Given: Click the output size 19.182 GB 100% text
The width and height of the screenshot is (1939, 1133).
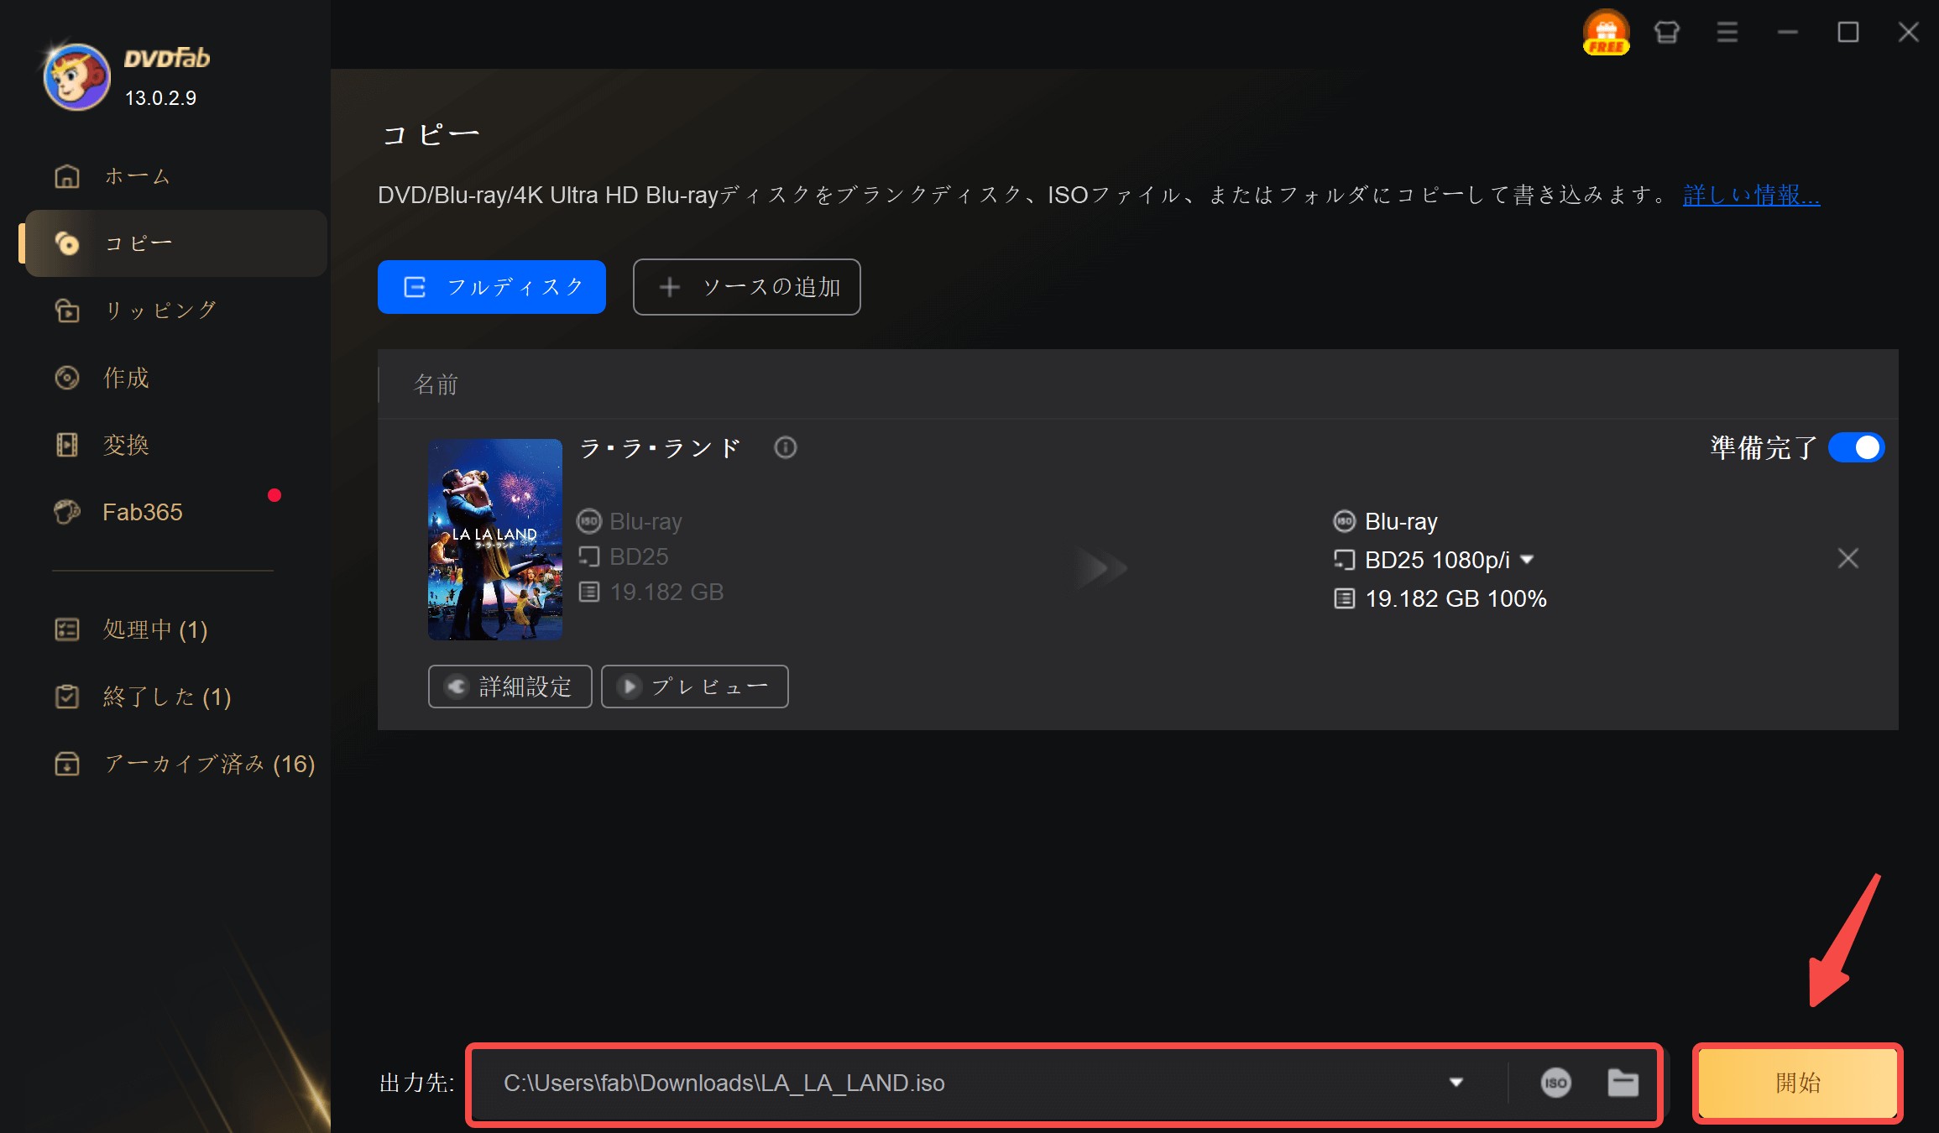Looking at the screenshot, I should [x=1456, y=598].
